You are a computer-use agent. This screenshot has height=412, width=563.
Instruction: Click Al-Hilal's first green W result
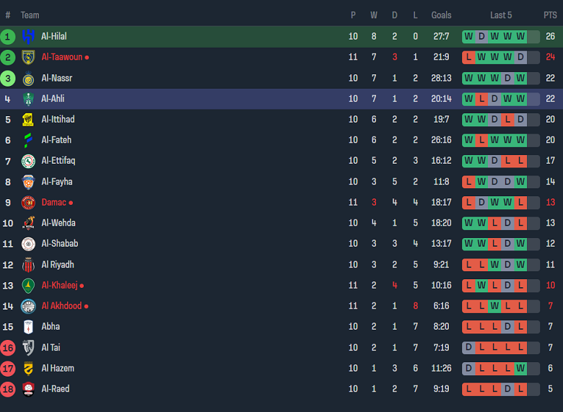[468, 36]
